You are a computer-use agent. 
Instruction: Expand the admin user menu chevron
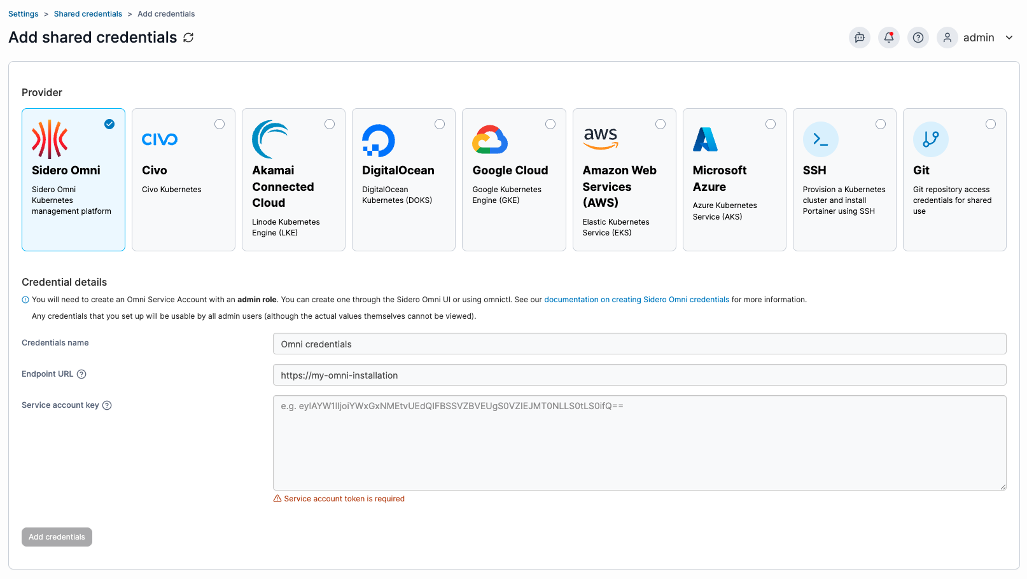1009,38
